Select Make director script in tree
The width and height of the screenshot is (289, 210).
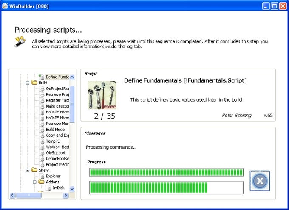click(x=57, y=106)
